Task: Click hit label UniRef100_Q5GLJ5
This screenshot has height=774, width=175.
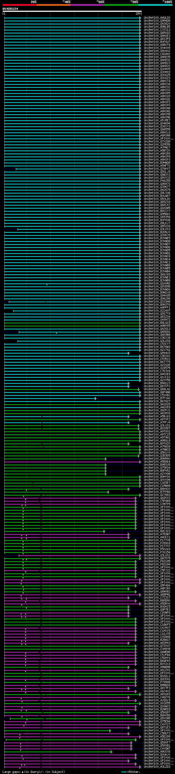Action: (x=157, y=172)
